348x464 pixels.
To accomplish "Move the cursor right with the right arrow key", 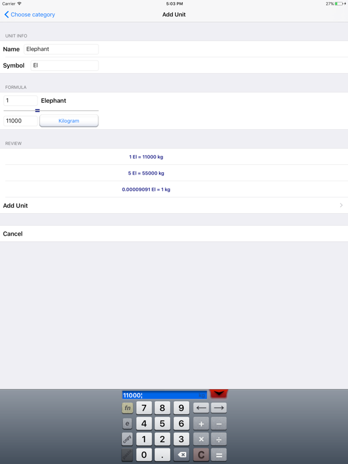I will click(x=219, y=408).
